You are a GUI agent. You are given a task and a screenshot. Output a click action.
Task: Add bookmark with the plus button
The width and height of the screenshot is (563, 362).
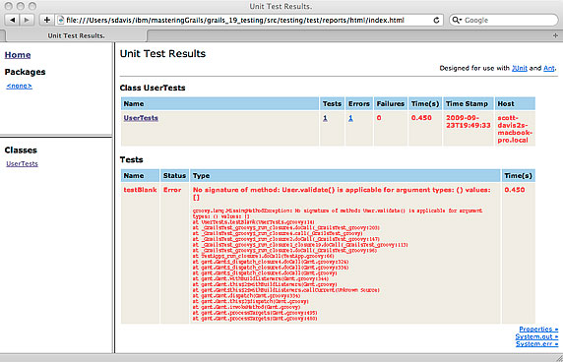coord(46,20)
